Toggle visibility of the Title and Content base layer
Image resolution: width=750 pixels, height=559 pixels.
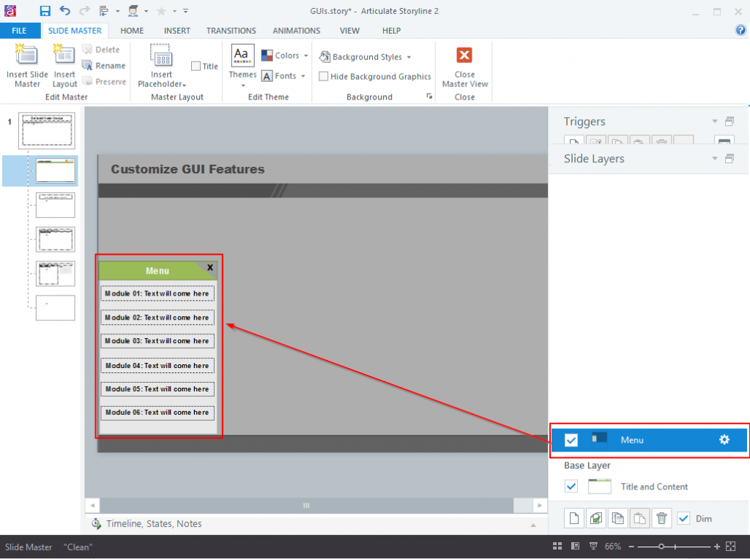pyautogui.click(x=572, y=486)
